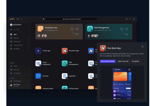Click the privacy shield icon in toolbar

[x=44, y=19]
